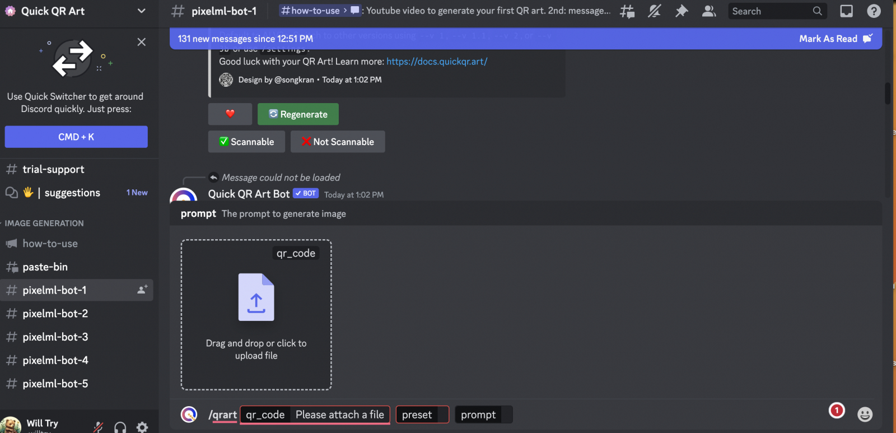896x433 pixels.
Task: Click the upload file icon in qr_code box
Action: coord(256,297)
